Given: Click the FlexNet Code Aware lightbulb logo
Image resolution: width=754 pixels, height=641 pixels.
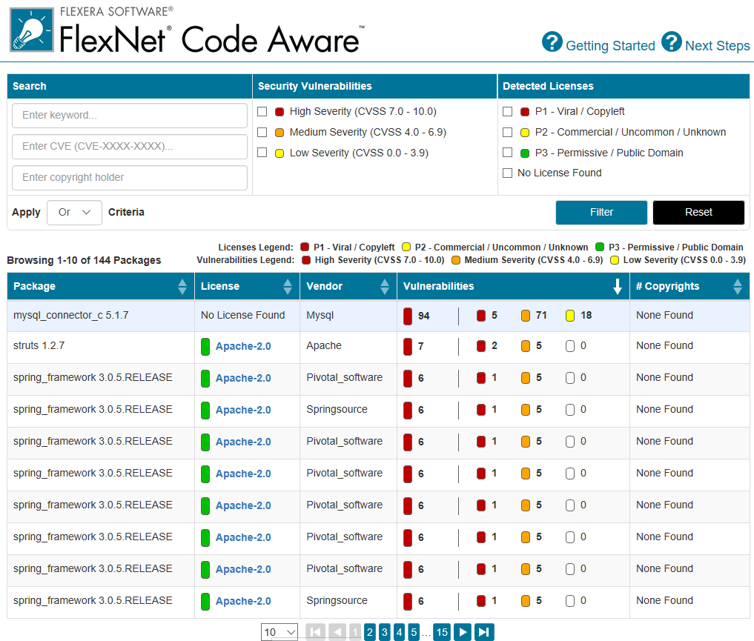Looking at the screenshot, I should click(32, 31).
